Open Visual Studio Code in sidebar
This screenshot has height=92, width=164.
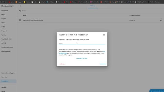coord(6,39)
